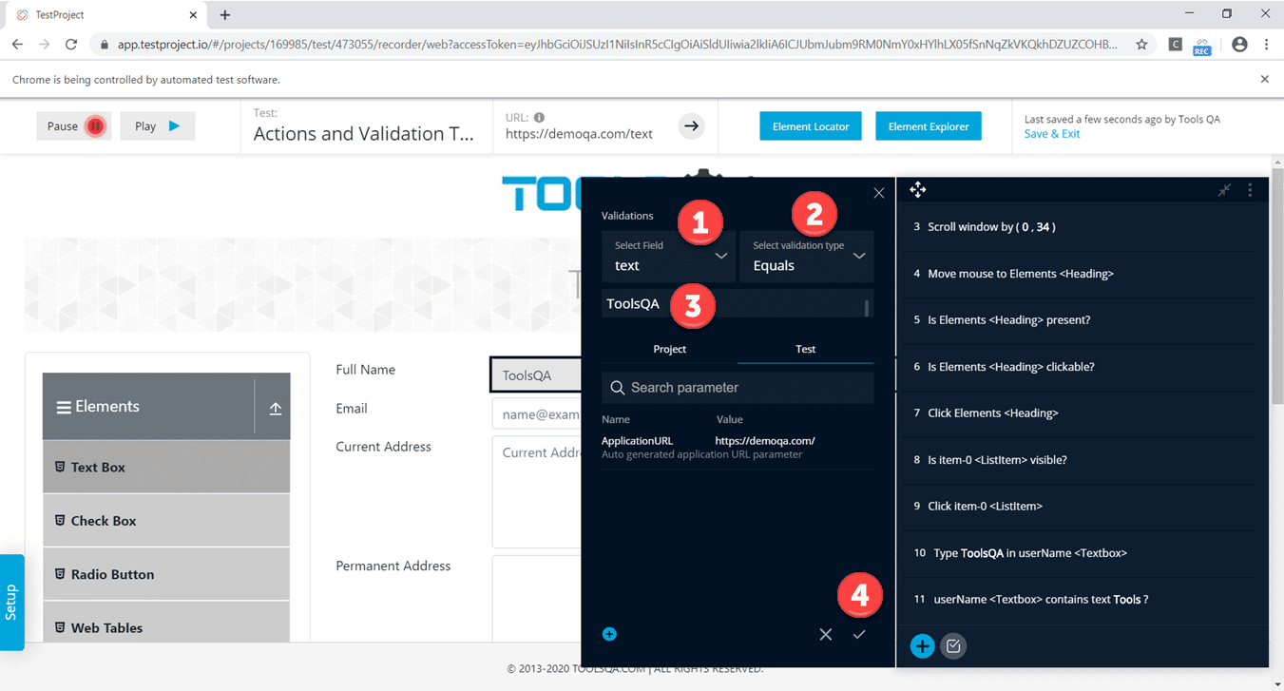The height and width of the screenshot is (691, 1284).
Task: Click the URL info icon
Action: tap(539, 118)
